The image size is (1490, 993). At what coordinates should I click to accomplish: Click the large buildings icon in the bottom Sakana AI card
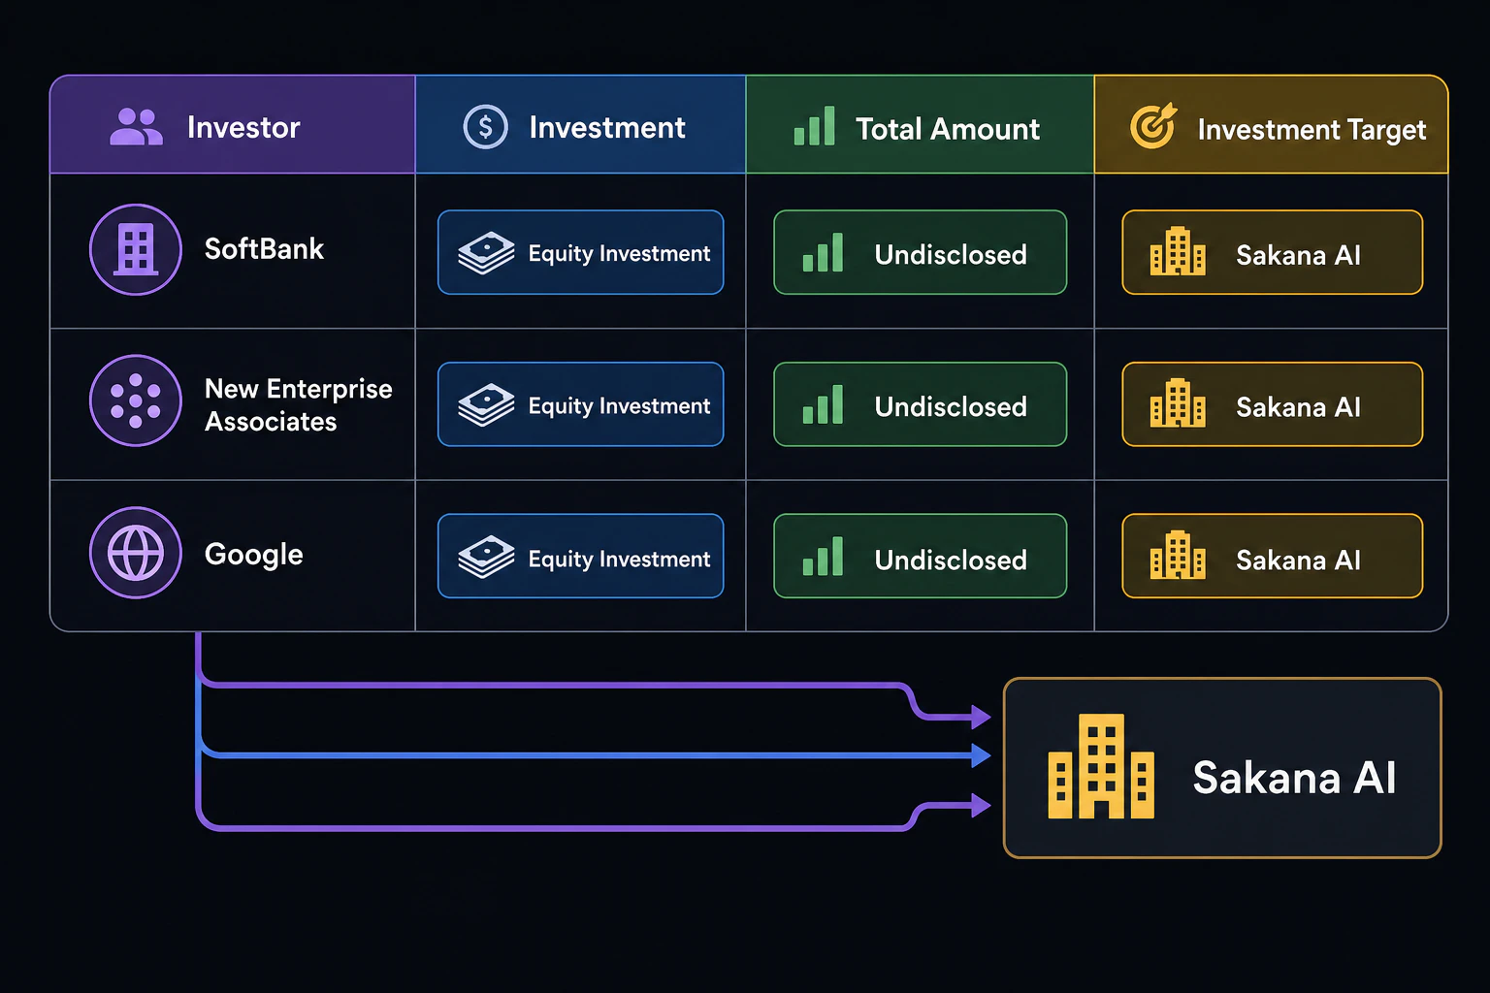[1101, 766]
